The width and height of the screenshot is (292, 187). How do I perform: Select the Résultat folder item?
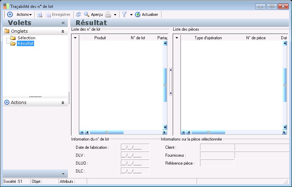point(25,43)
